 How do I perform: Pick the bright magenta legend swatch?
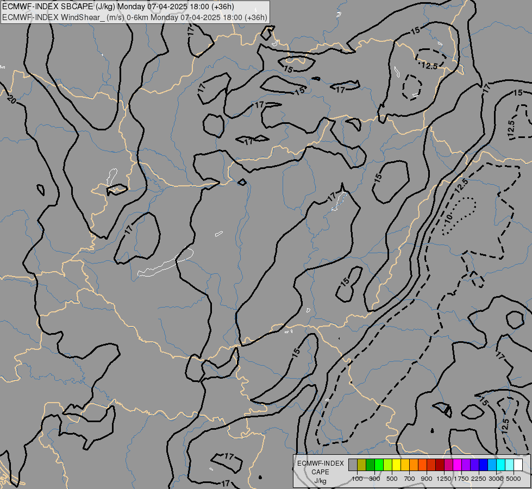click(458, 465)
